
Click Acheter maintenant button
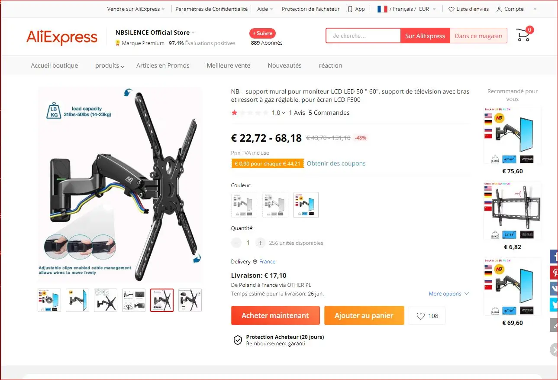275,315
